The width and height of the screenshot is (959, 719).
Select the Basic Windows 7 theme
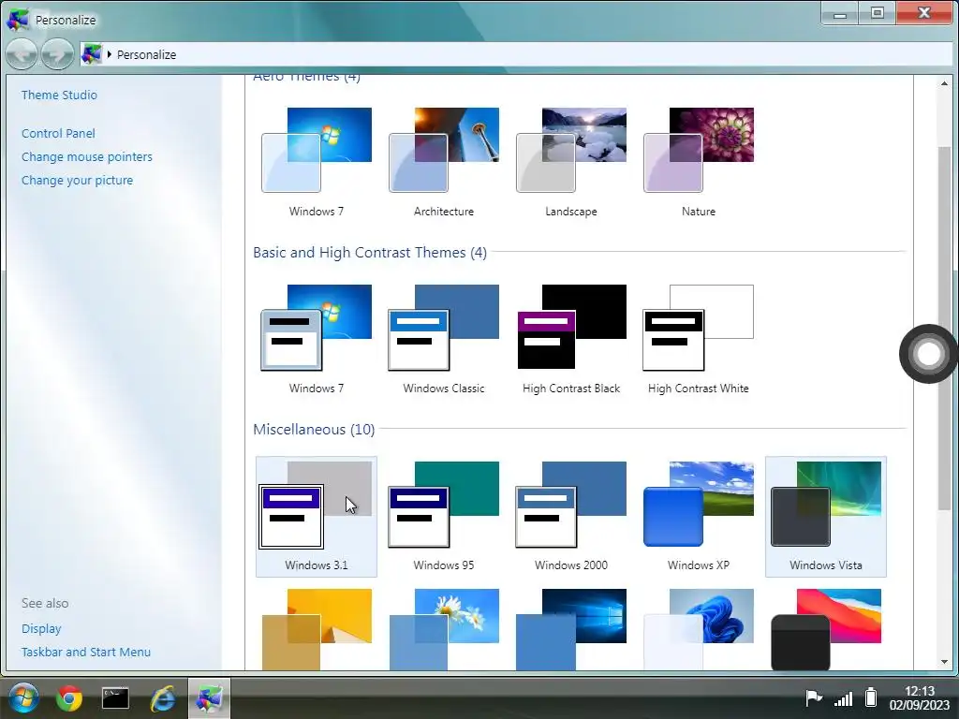(317, 339)
